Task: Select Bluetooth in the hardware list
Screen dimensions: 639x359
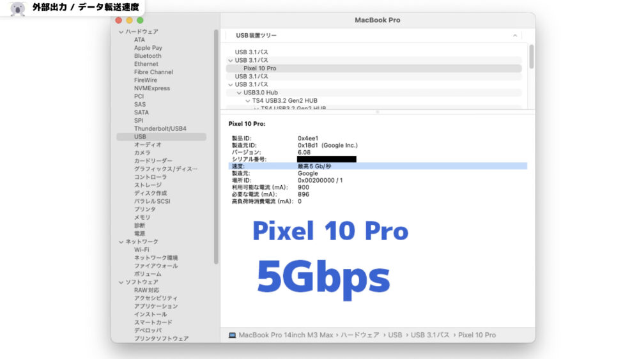Action: point(148,56)
